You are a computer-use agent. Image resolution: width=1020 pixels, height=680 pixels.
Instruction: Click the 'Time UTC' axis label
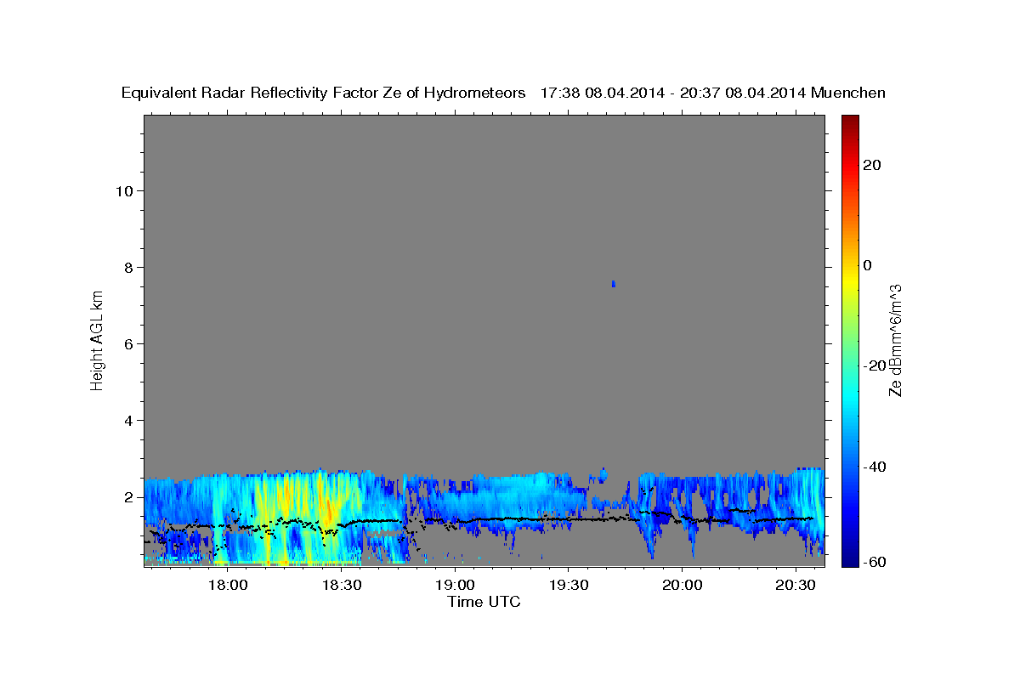(x=484, y=602)
